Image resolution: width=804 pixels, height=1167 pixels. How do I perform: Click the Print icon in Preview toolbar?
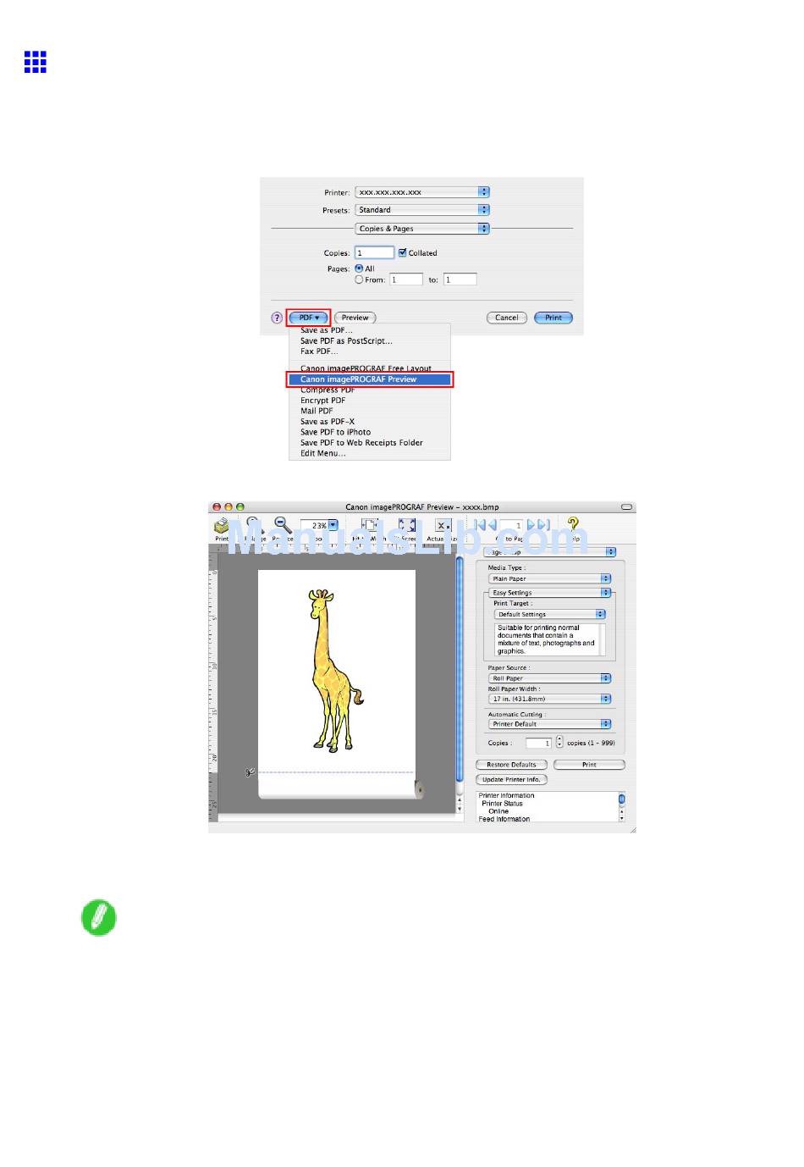(221, 526)
